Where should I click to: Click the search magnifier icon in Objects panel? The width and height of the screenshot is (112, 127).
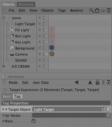pyautogui.click(x=92, y=11)
